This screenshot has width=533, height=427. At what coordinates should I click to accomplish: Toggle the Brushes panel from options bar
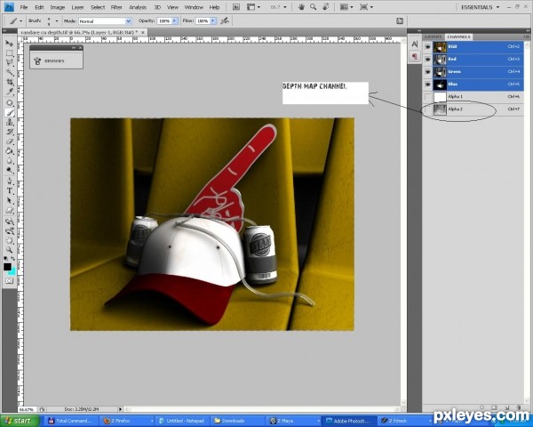pyautogui.click(x=400, y=20)
